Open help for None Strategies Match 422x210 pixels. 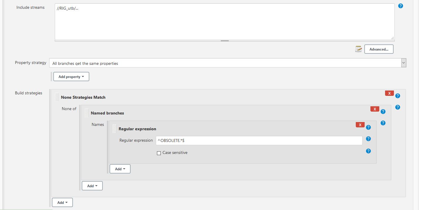click(x=398, y=96)
